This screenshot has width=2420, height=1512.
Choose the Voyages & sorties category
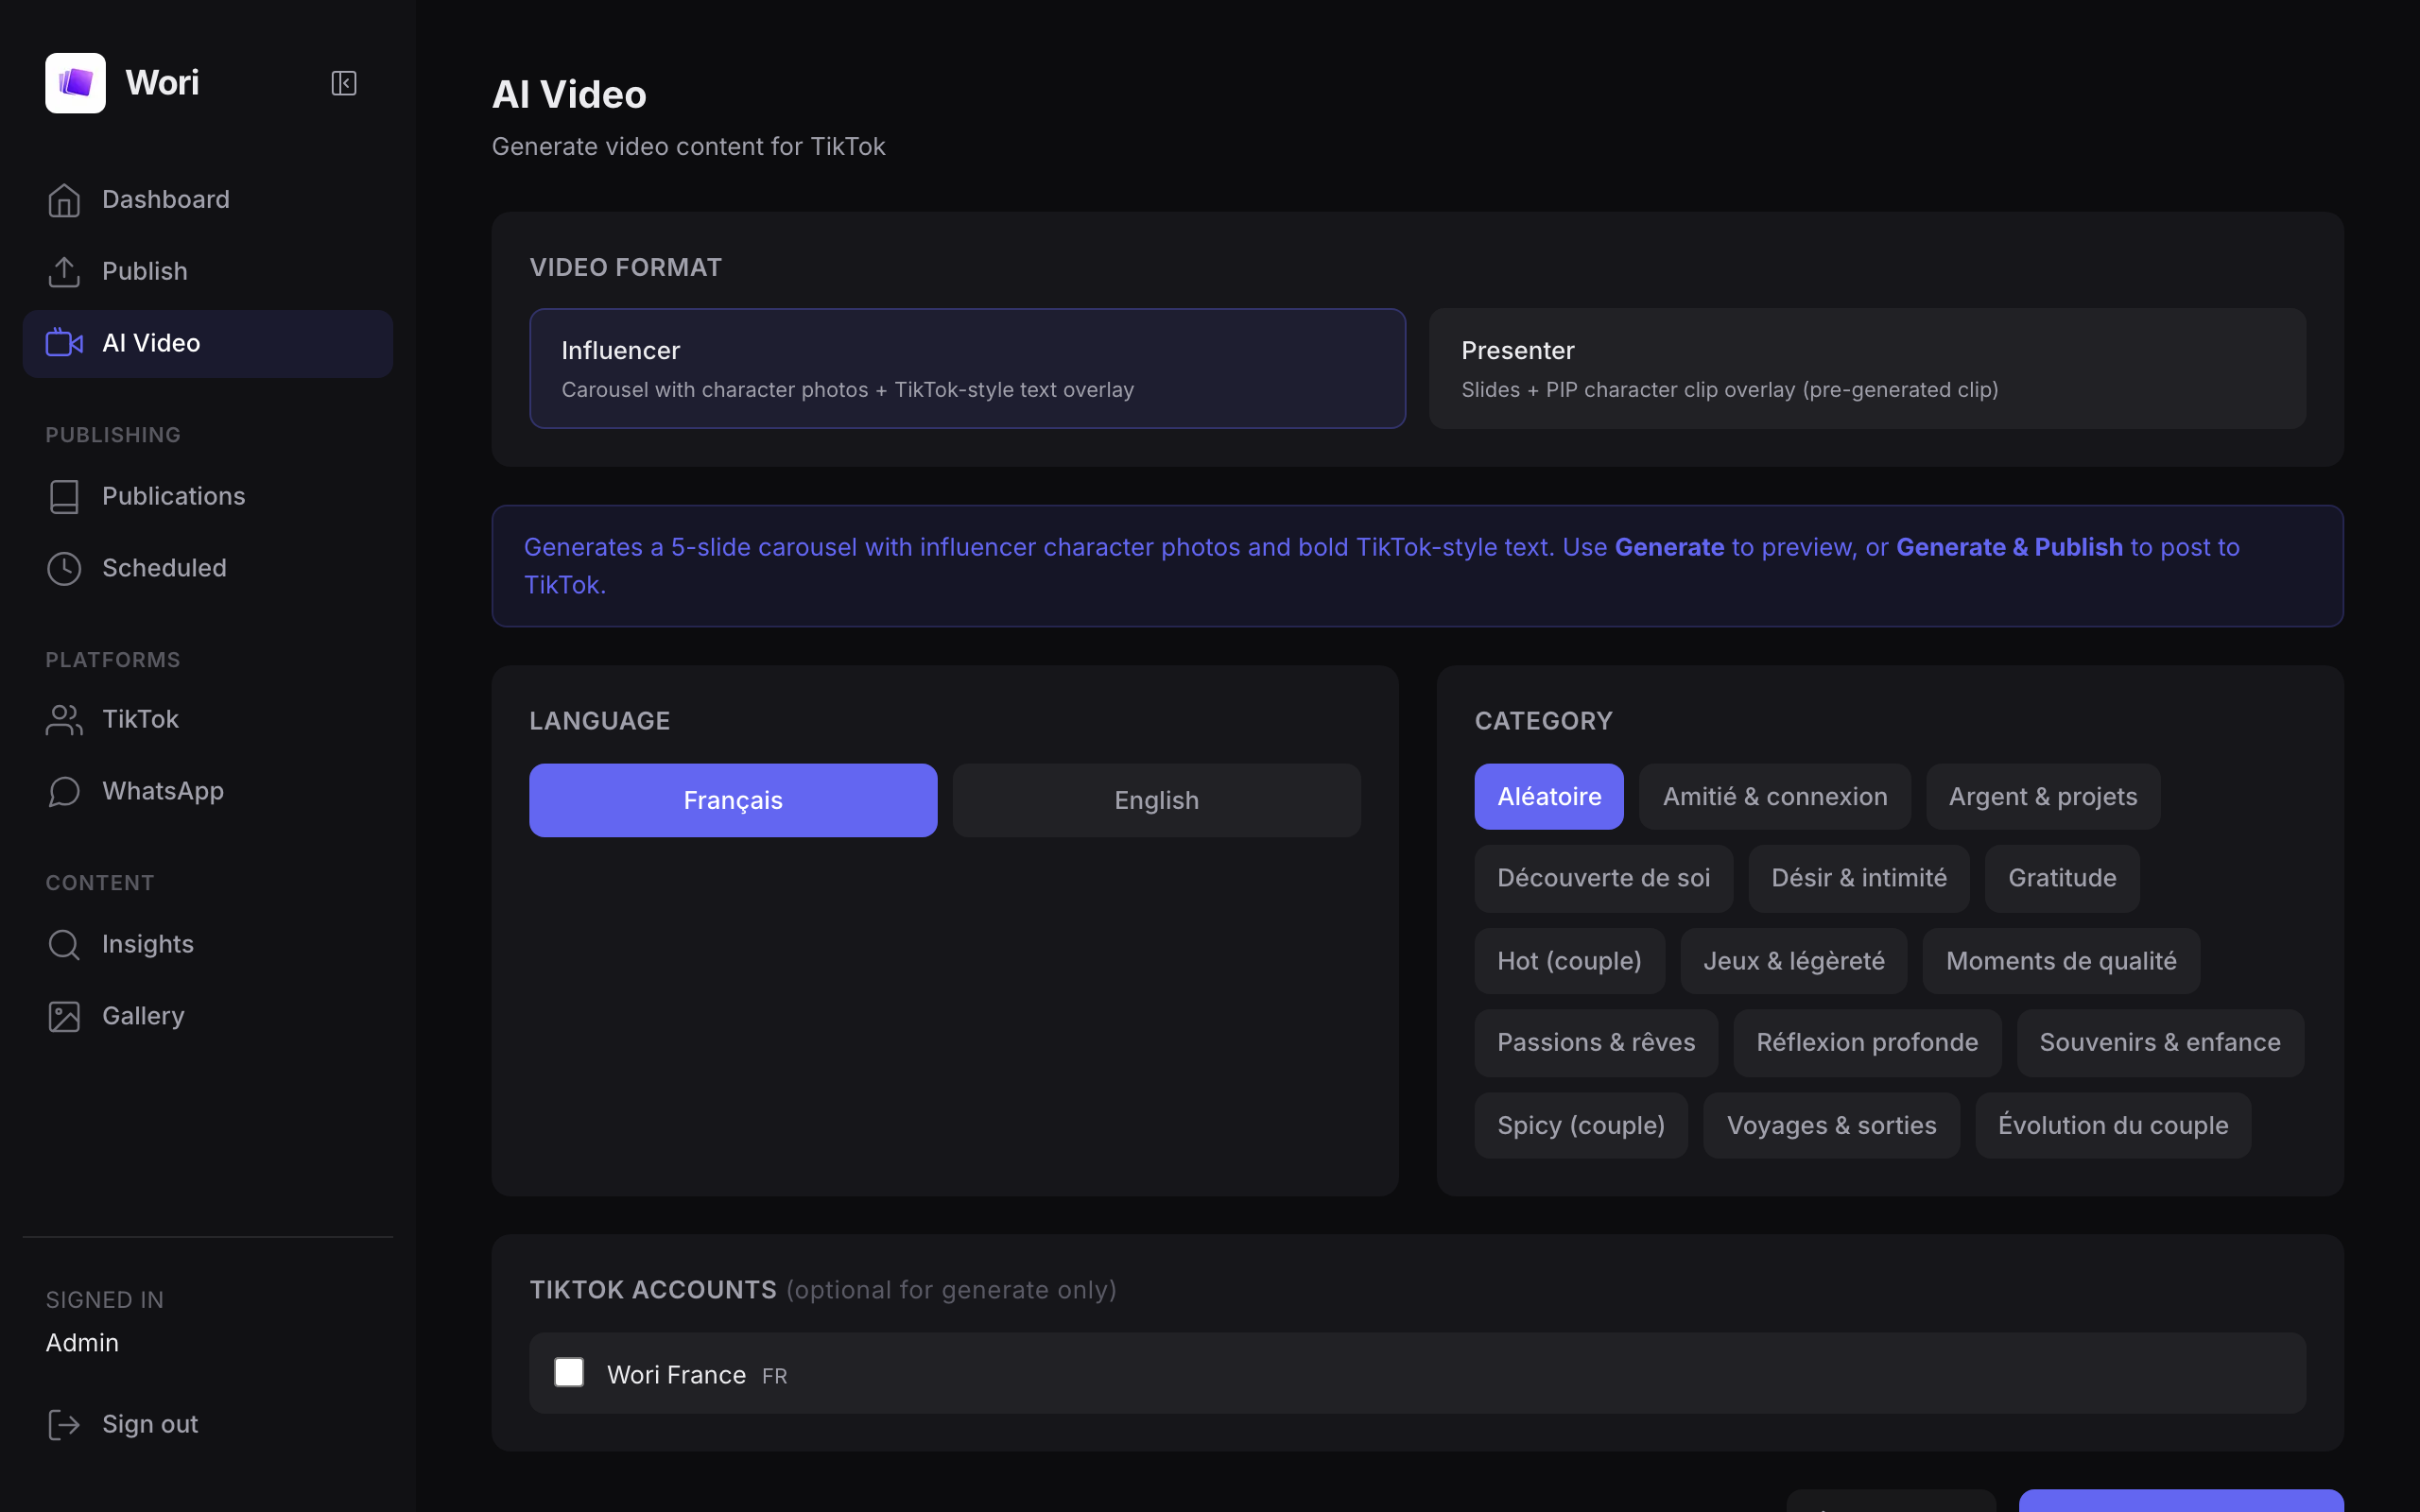click(1830, 1125)
